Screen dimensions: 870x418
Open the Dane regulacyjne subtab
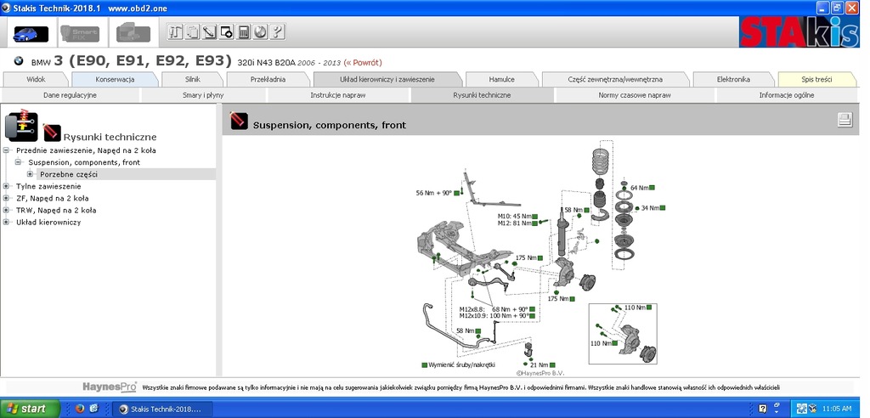tap(70, 95)
